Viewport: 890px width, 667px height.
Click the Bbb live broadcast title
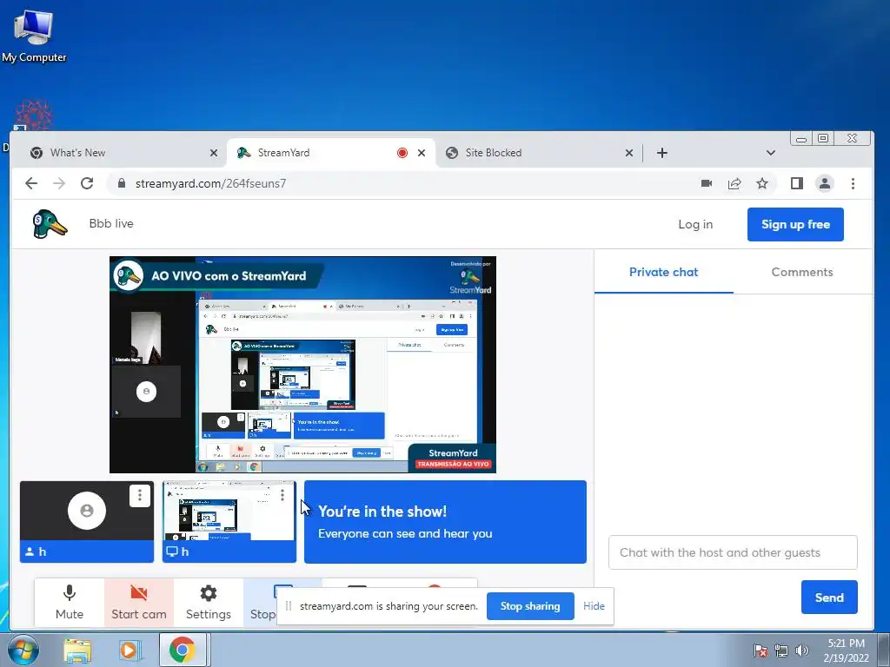coord(111,223)
